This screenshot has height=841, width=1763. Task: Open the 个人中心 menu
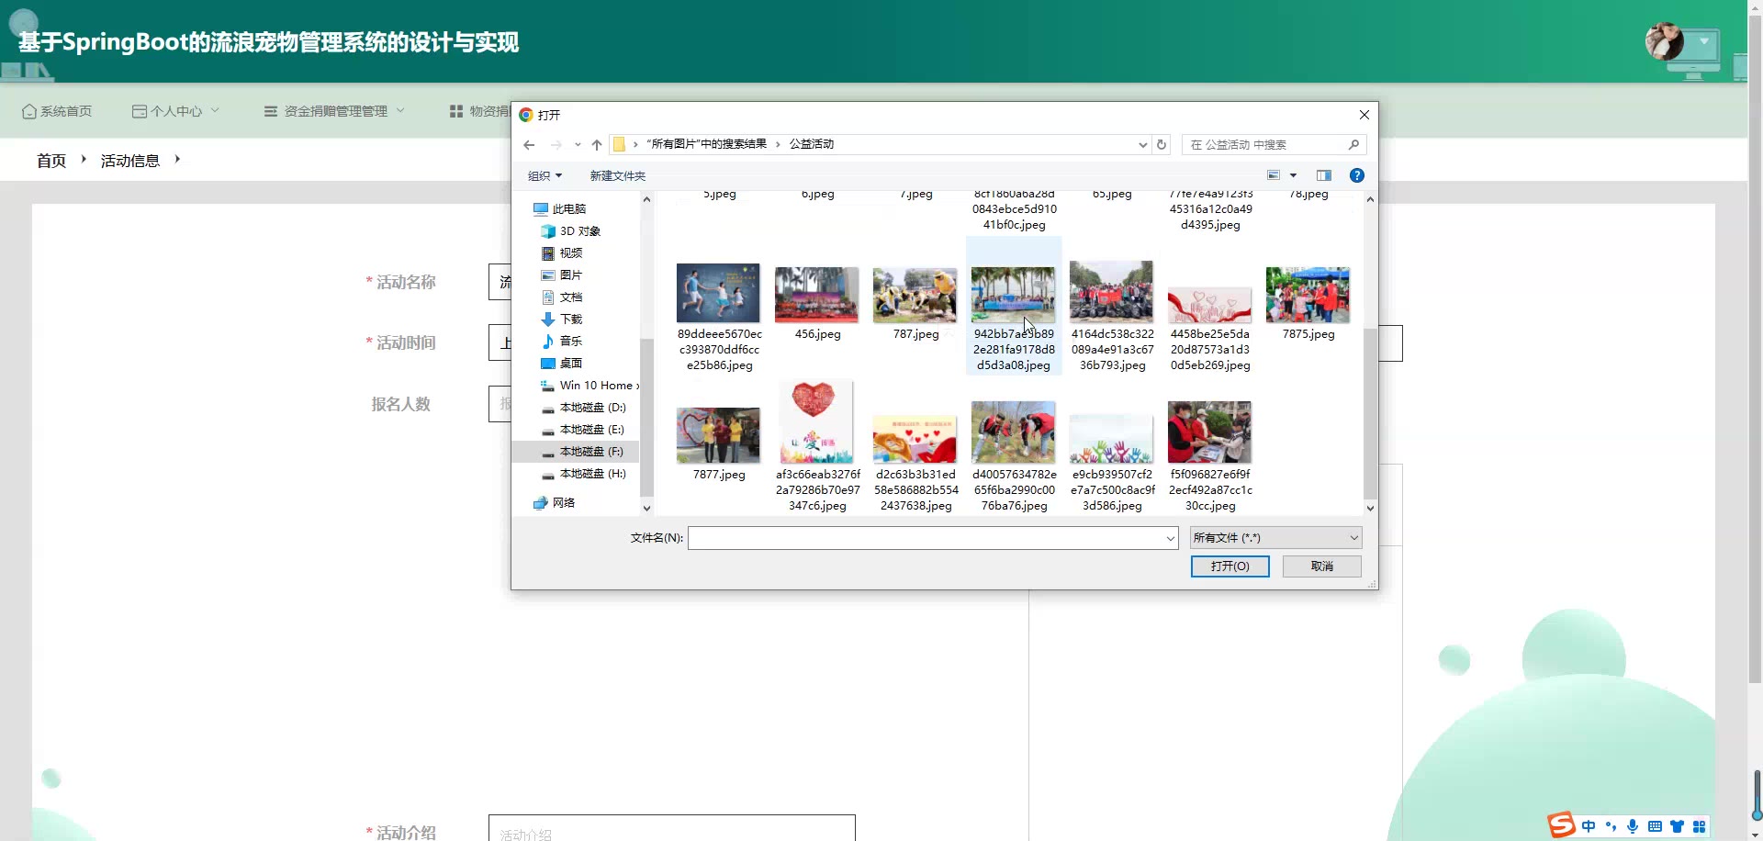(x=176, y=111)
